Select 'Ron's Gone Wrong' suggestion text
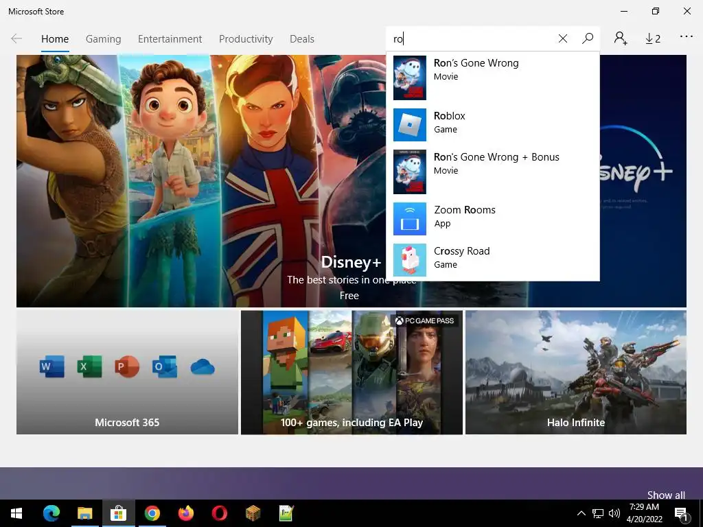 pyautogui.click(x=476, y=62)
